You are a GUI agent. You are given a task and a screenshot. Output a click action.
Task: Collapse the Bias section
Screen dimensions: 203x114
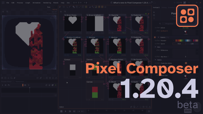(x=156, y=47)
